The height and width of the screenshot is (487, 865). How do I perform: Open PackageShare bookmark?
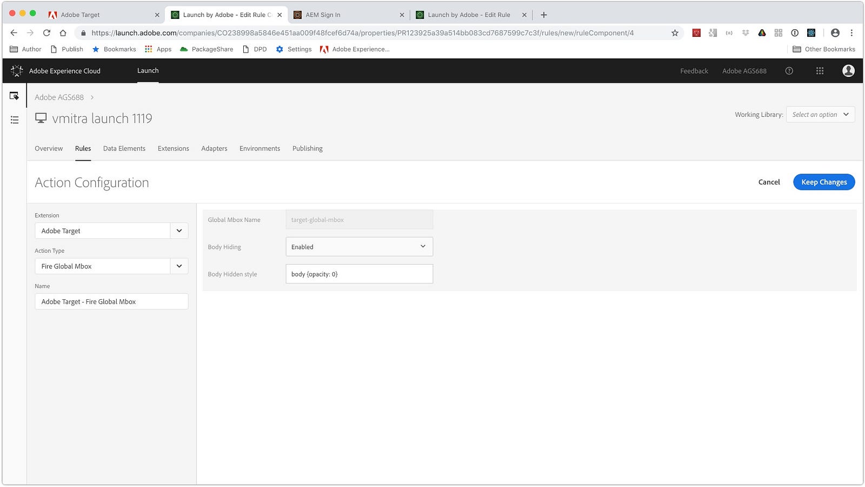[207, 49]
